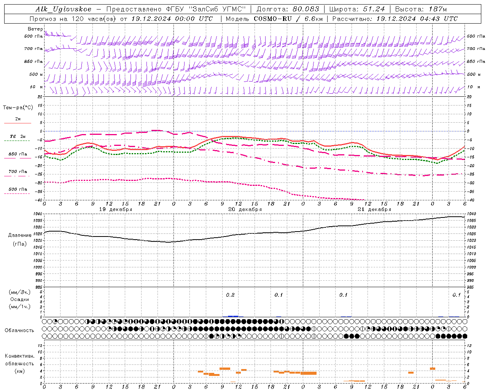This screenshot has width=487, height=390.
Task: Click the 20 декабря date label
Action: pyautogui.click(x=245, y=209)
